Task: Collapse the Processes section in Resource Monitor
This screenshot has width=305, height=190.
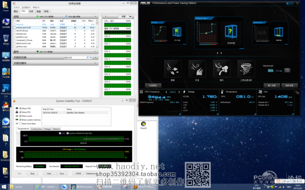Action: tap(96, 17)
